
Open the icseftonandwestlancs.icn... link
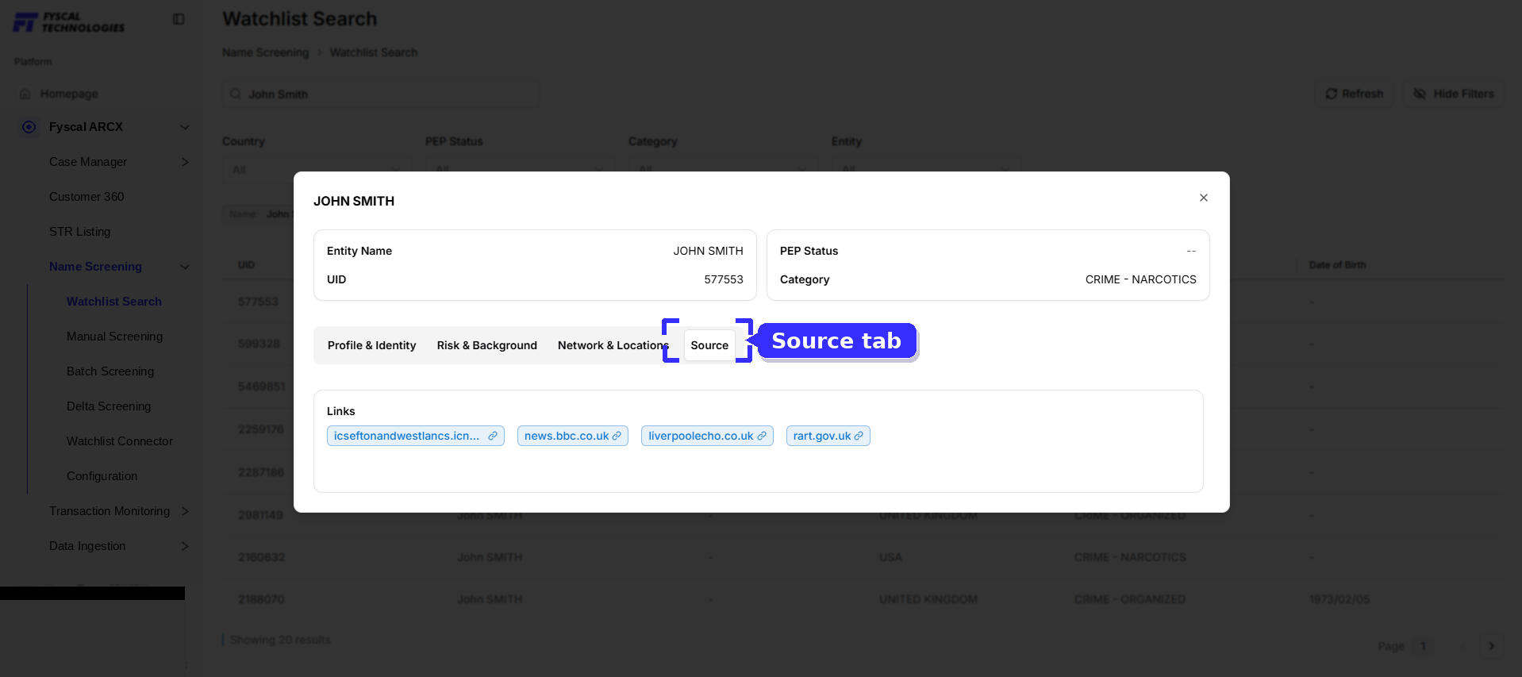415,436
